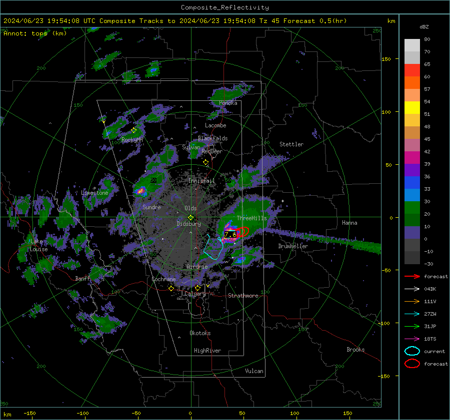Image resolution: width=450 pixels, height=420 pixels.
Task: Click the yellow diamond marker below Cochrane
Action: click(171, 288)
